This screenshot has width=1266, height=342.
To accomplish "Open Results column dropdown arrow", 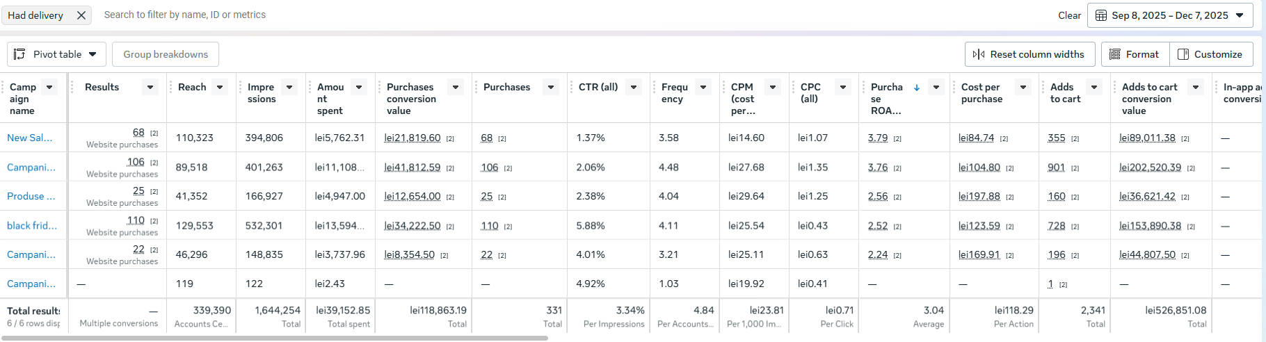I will point(150,87).
